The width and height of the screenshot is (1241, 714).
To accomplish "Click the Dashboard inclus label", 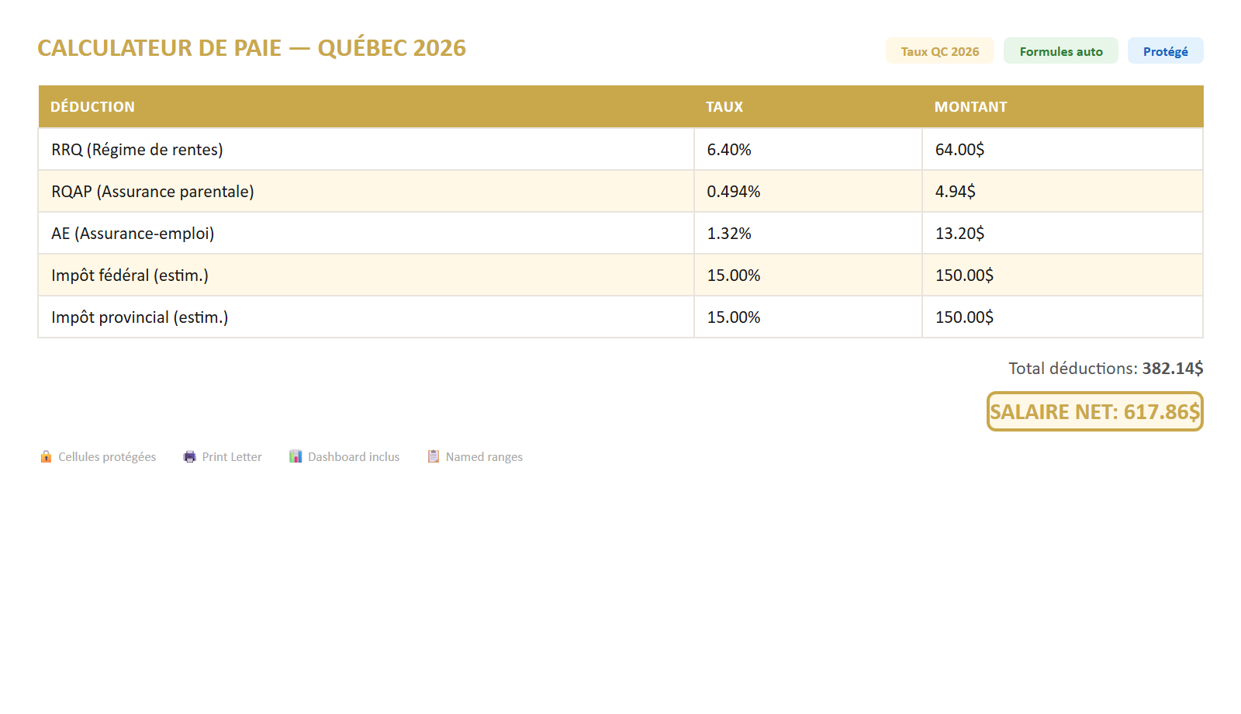I will pos(354,457).
